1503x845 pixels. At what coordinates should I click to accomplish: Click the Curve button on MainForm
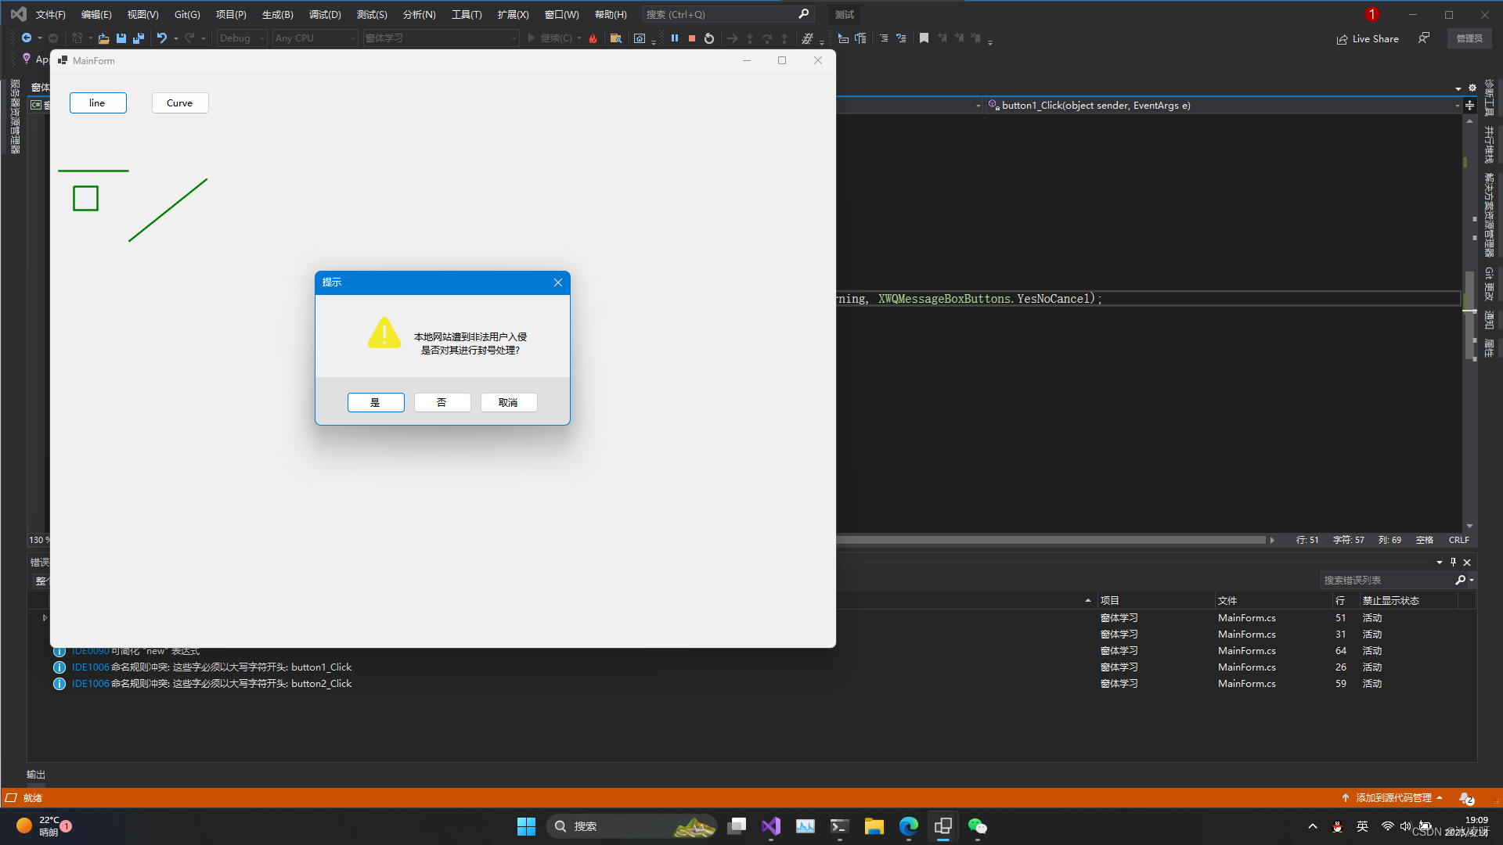pos(179,102)
